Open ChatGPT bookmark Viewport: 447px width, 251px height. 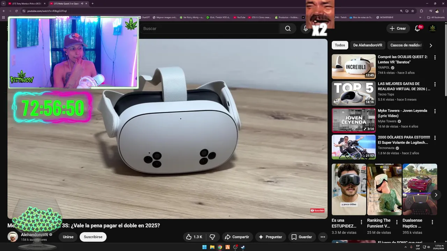144,17
